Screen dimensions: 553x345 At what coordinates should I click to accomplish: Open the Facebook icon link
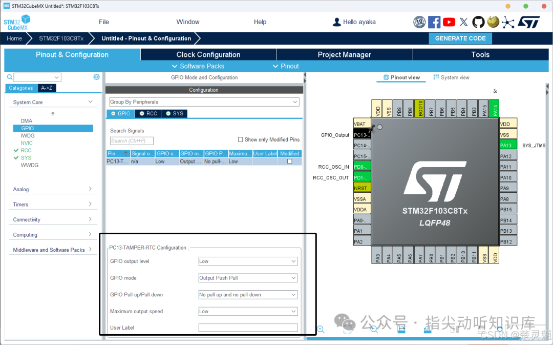coord(434,22)
